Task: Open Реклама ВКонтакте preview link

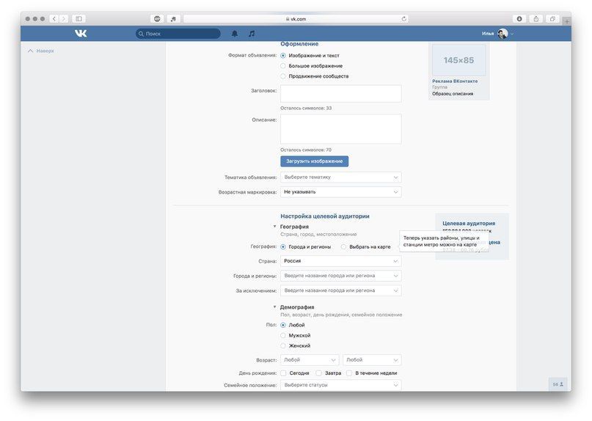Action: pos(455,81)
